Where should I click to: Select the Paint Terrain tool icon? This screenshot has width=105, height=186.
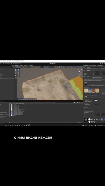95,78
